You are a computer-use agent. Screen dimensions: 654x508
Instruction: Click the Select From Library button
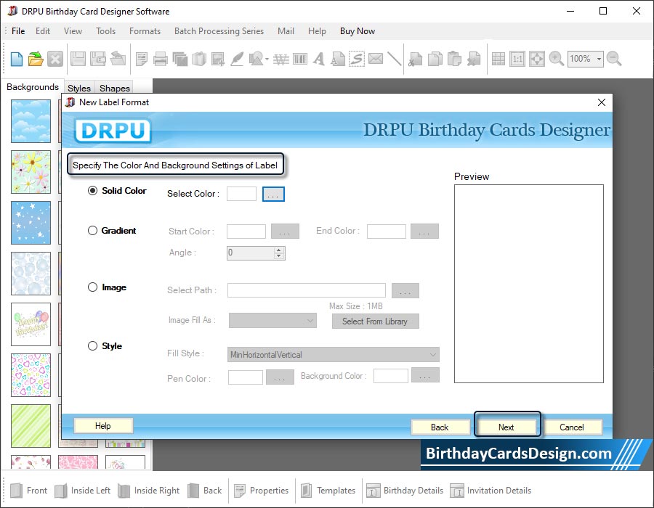tap(375, 321)
